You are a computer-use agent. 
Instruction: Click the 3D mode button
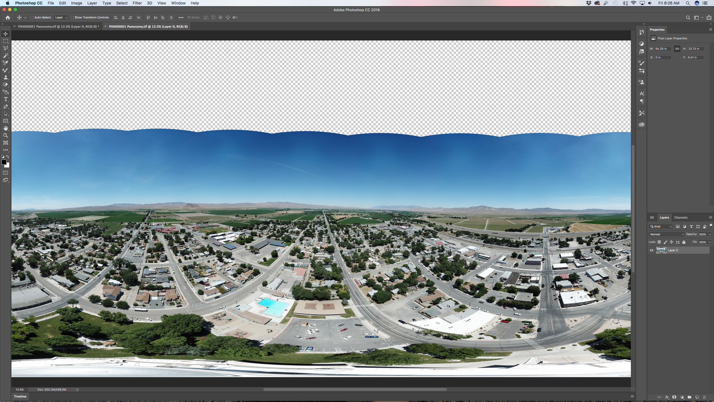pos(192,18)
